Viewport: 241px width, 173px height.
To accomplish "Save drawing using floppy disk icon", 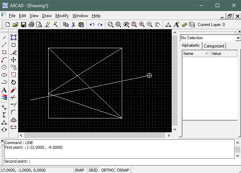I will click(x=24, y=25).
